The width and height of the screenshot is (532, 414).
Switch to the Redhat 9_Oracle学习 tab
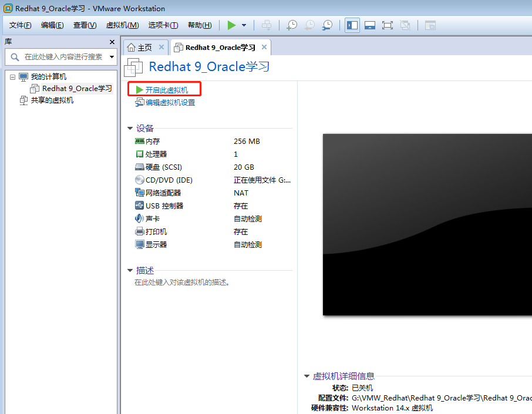(220, 48)
